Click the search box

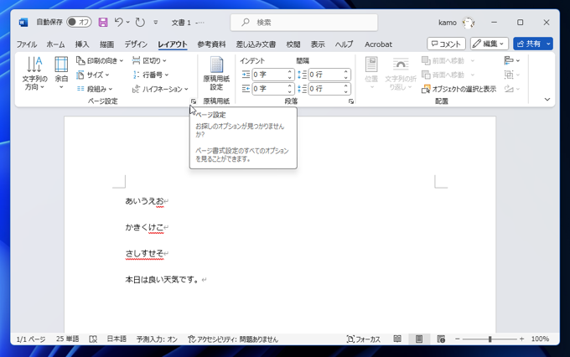click(304, 22)
